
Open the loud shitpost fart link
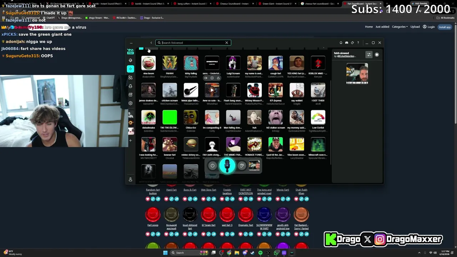190,227
